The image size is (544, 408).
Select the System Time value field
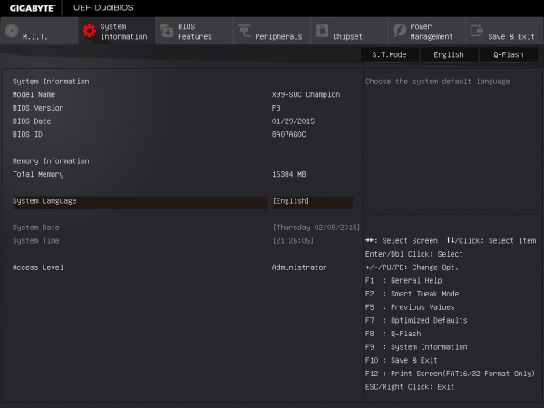point(293,241)
